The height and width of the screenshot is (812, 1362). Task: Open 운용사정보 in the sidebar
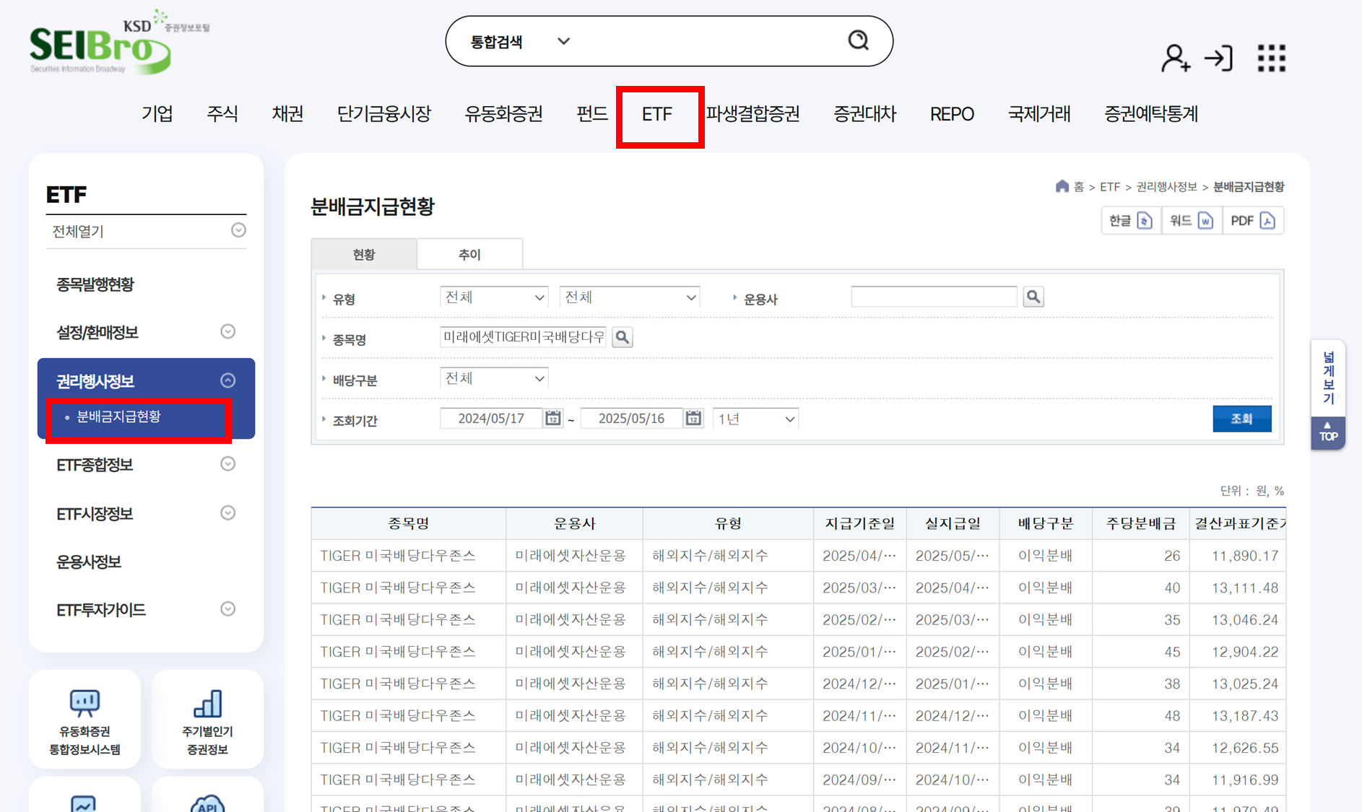pyautogui.click(x=89, y=562)
